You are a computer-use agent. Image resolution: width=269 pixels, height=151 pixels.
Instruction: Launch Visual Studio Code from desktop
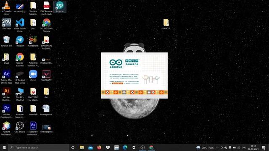click(x=20, y=25)
